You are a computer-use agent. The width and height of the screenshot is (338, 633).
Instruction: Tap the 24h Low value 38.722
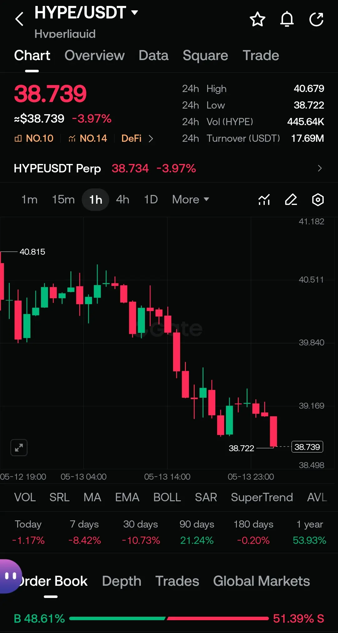[309, 105]
